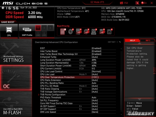This screenshot has height=117, width=156.
Task: Select the network boot device icon
Action: [110, 32]
